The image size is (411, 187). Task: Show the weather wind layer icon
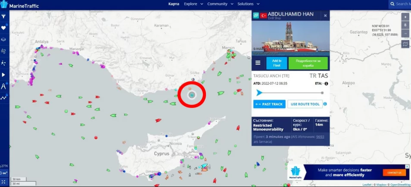coord(4,52)
